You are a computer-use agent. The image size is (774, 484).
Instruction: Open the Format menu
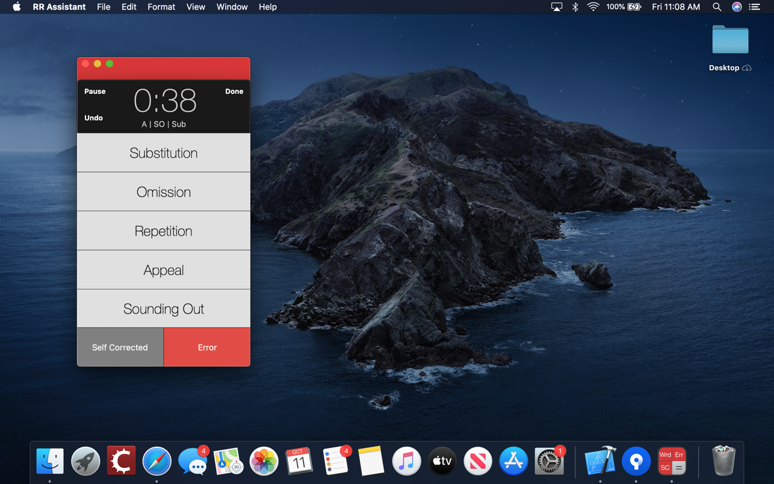click(x=161, y=7)
